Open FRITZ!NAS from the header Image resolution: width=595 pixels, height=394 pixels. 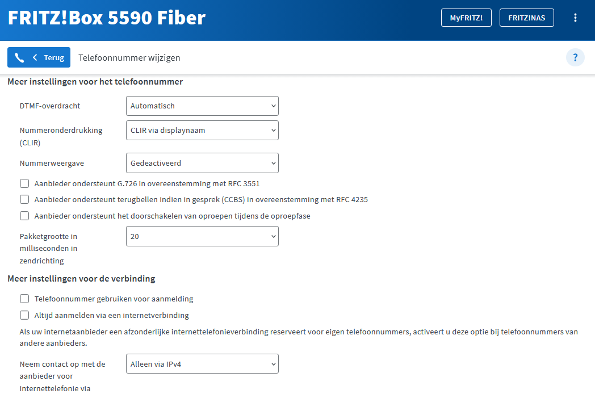pyautogui.click(x=527, y=18)
